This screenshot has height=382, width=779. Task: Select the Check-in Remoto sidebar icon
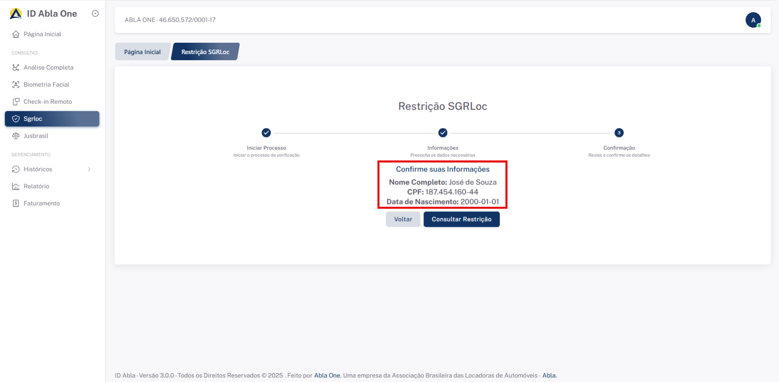click(x=16, y=102)
